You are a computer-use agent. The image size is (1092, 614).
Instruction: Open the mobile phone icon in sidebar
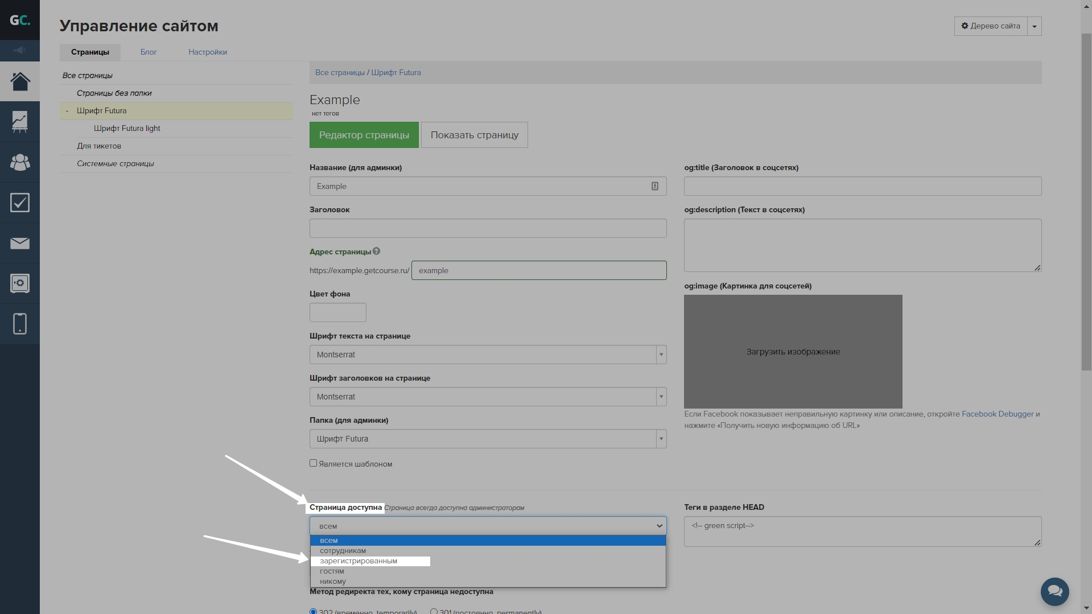pos(20,324)
